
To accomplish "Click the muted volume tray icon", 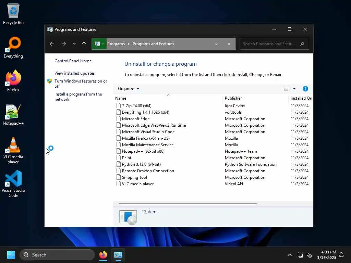I will [309, 255].
